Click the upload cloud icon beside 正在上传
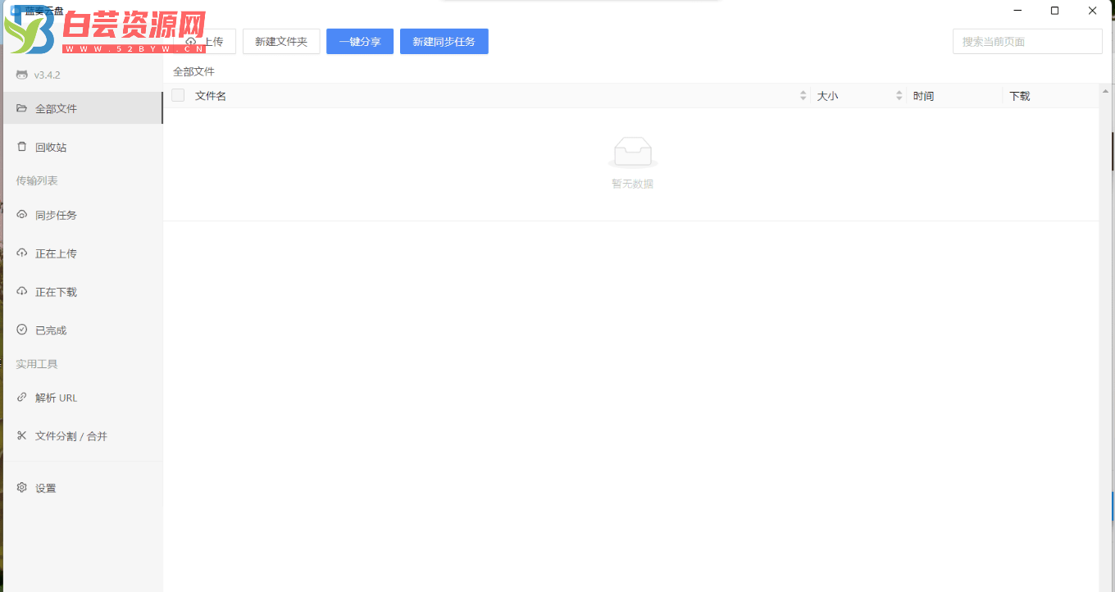1115x592 pixels. [x=22, y=253]
